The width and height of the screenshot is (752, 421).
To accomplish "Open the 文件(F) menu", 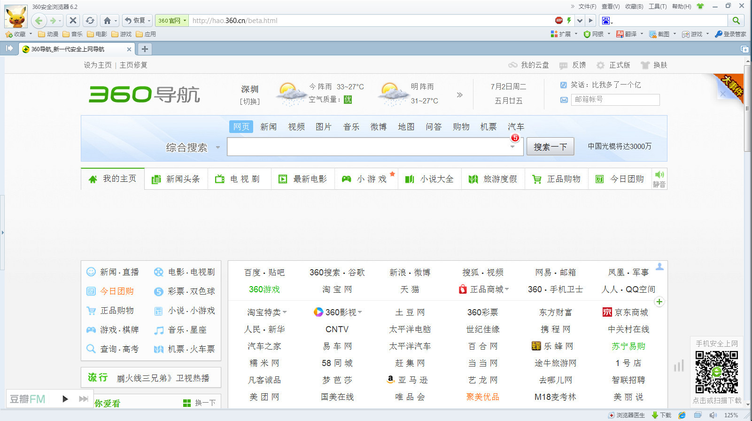I will click(587, 7).
